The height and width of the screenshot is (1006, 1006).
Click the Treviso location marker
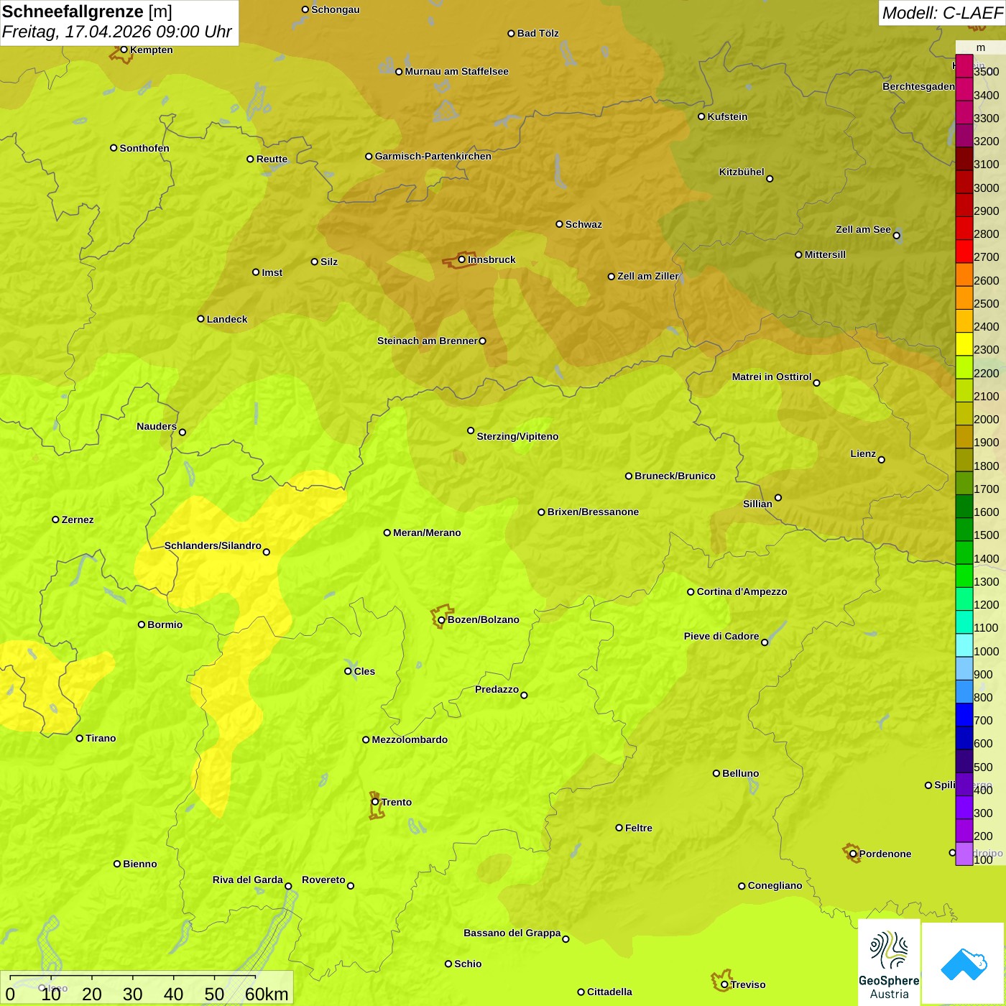724,984
